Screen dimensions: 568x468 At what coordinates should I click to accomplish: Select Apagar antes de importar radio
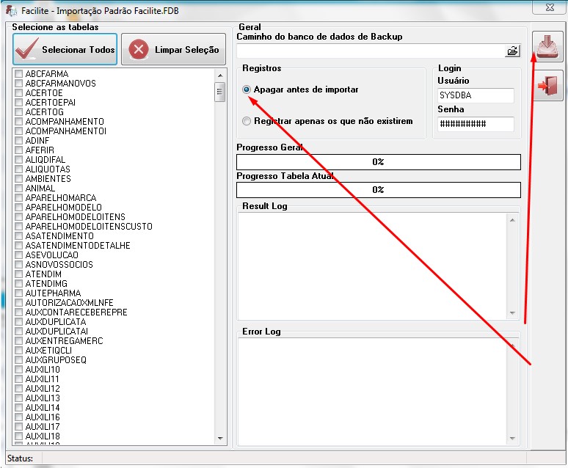click(x=247, y=89)
